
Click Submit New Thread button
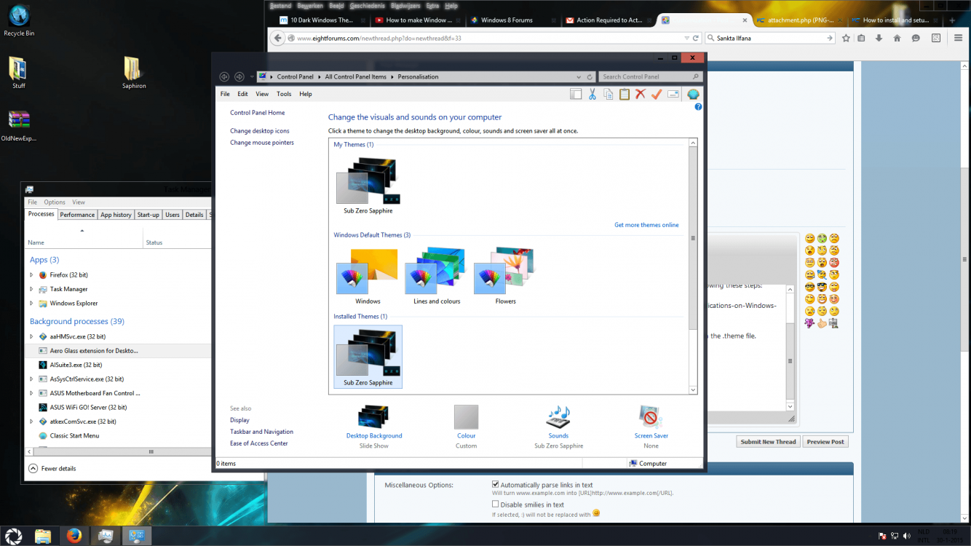(x=768, y=442)
